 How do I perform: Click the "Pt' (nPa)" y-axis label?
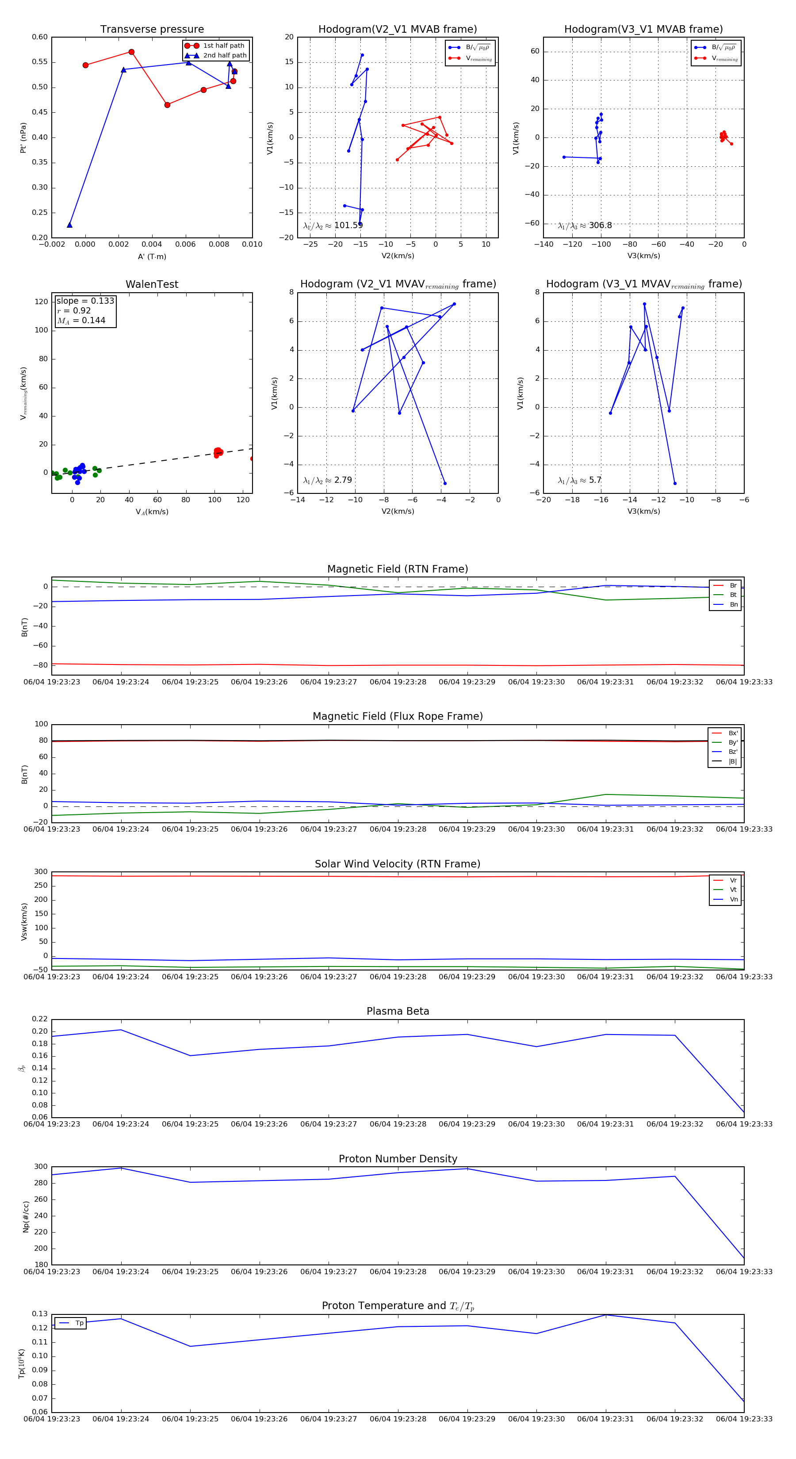[x=23, y=137]
